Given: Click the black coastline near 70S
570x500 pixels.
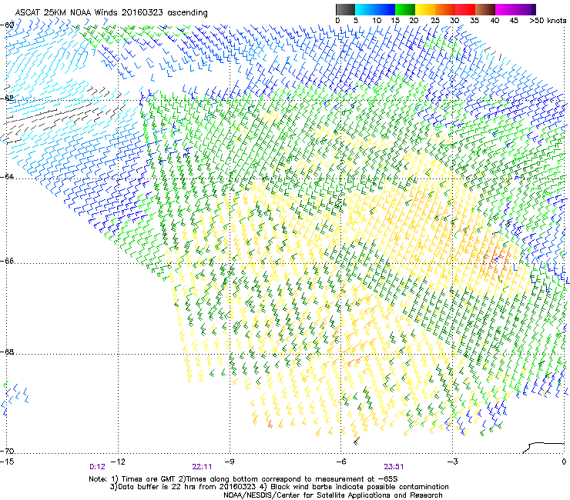Looking at the screenshot, I should 543,448.
